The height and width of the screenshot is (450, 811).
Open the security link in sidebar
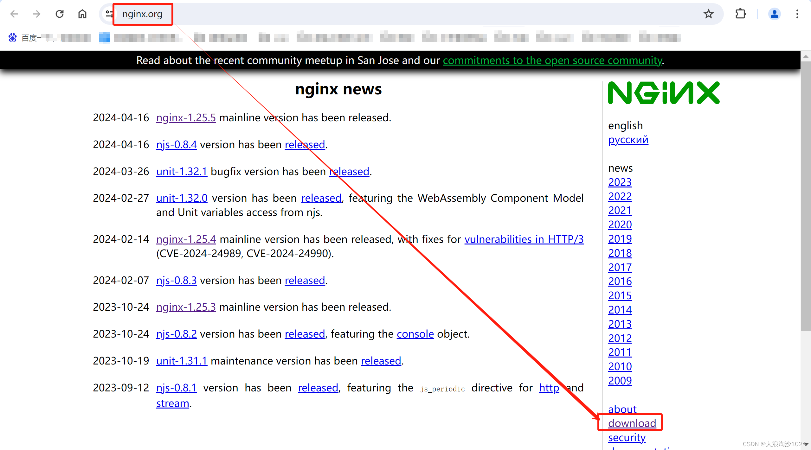(x=627, y=437)
